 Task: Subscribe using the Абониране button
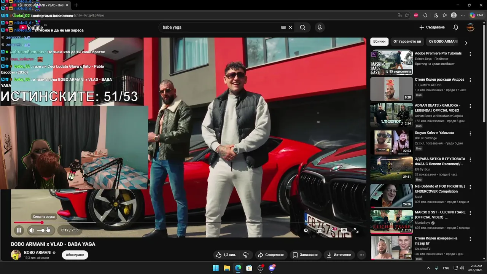coord(75,255)
